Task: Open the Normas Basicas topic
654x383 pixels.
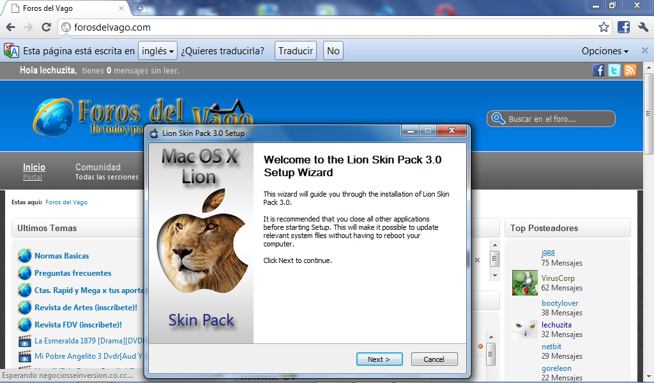Action: click(62, 256)
